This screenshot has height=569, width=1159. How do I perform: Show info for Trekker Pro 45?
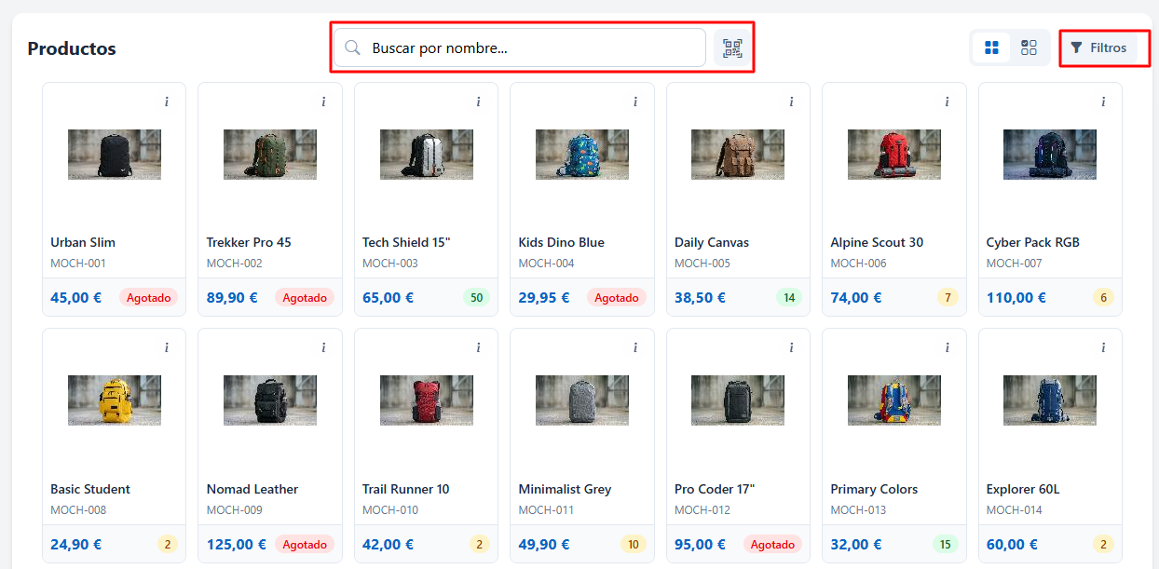[323, 102]
